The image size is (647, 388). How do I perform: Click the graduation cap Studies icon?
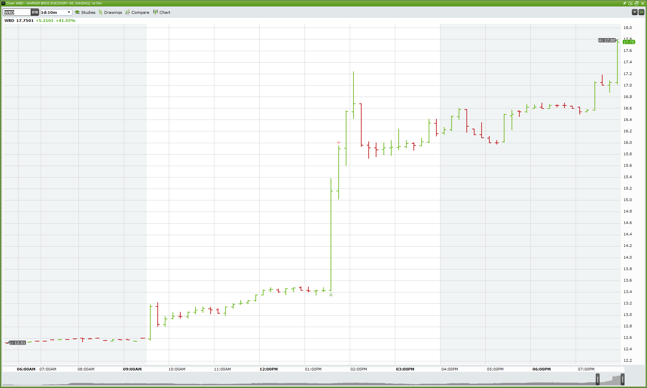point(77,12)
